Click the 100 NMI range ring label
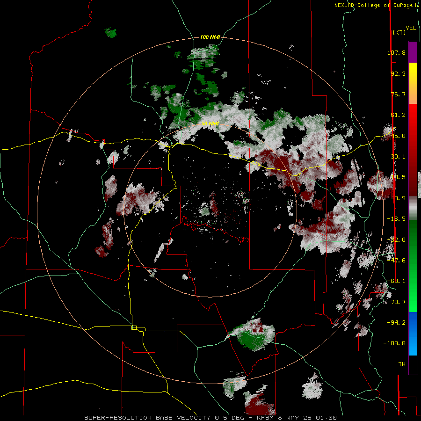421x421 pixels. coord(210,37)
